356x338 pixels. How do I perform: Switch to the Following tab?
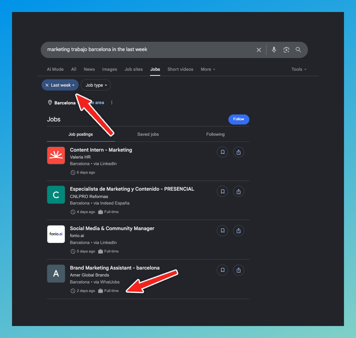tap(215, 134)
